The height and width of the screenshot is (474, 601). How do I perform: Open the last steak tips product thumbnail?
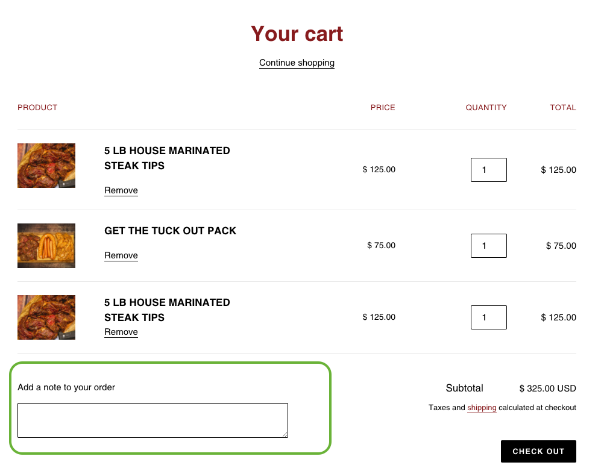pyautogui.click(x=46, y=317)
